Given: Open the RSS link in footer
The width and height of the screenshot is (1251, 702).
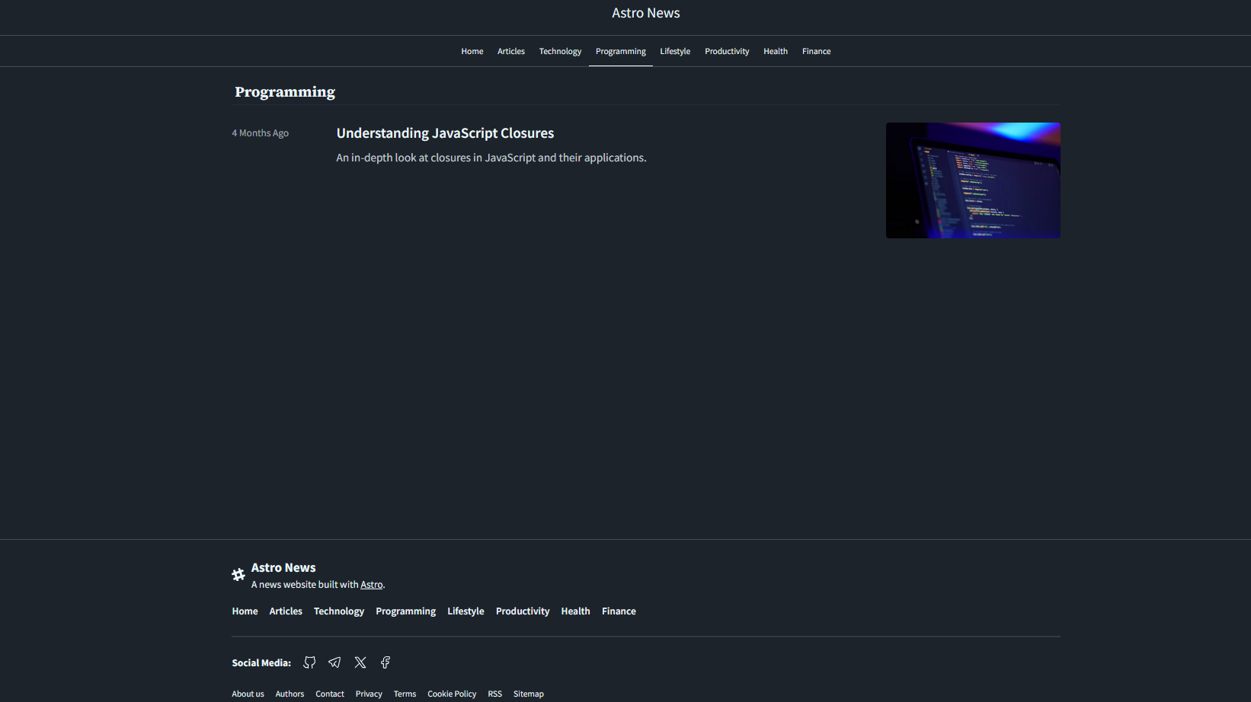Looking at the screenshot, I should 494,694.
